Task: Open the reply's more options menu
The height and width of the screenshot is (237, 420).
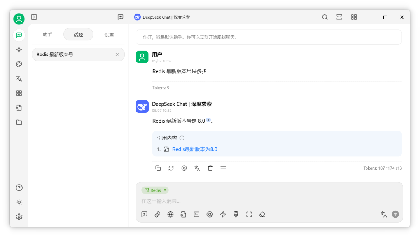Action: pyautogui.click(x=223, y=168)
